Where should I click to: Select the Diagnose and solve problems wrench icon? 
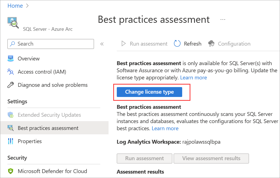10,85
